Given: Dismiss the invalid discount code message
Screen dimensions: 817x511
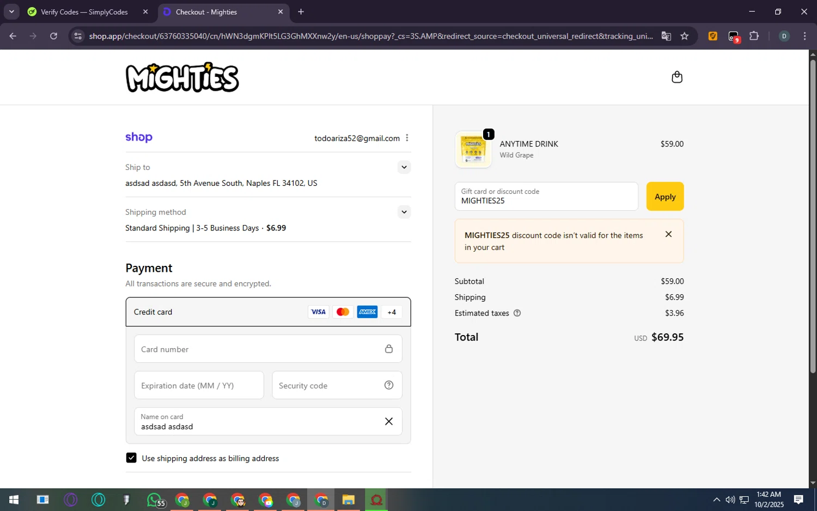Looking at the screenshot, I should click(x=668, y=234).
